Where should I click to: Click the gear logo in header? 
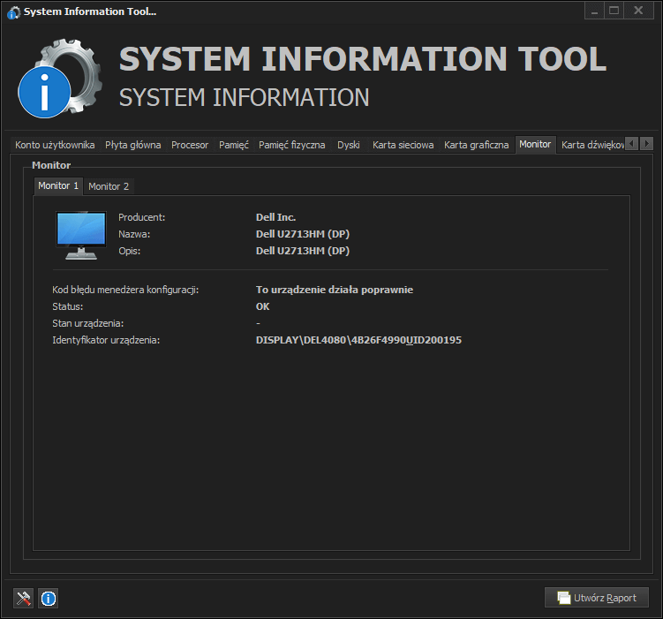click(x=60, y=79)
